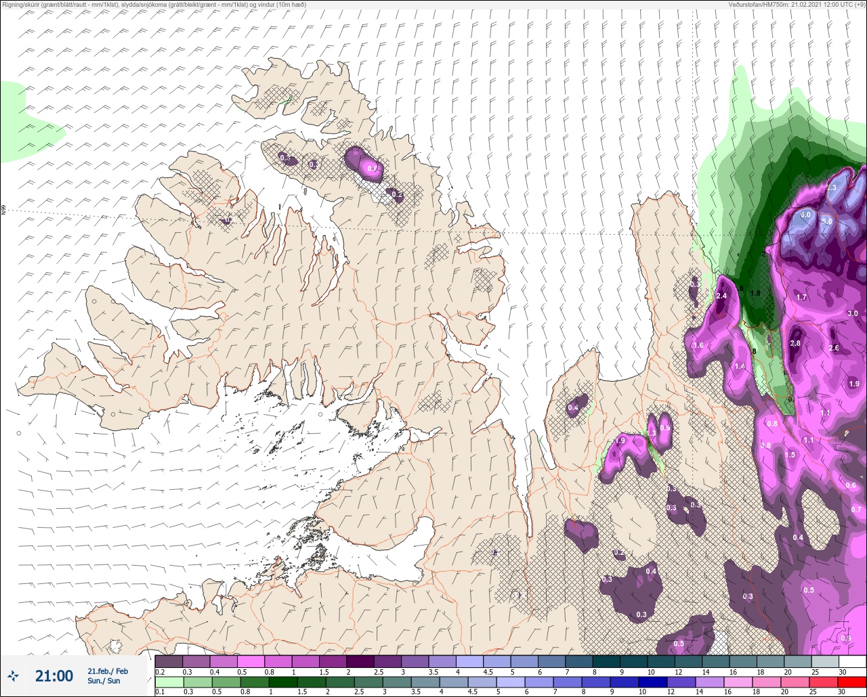This screenshot has width=867, height=697.
Task: Click the 0.6 precipitation value label
Action: pyautogui.click(x=851, y=485)
